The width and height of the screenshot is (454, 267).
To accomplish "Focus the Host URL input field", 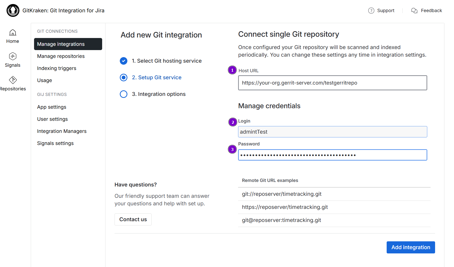I will click(x=332, y=83).
